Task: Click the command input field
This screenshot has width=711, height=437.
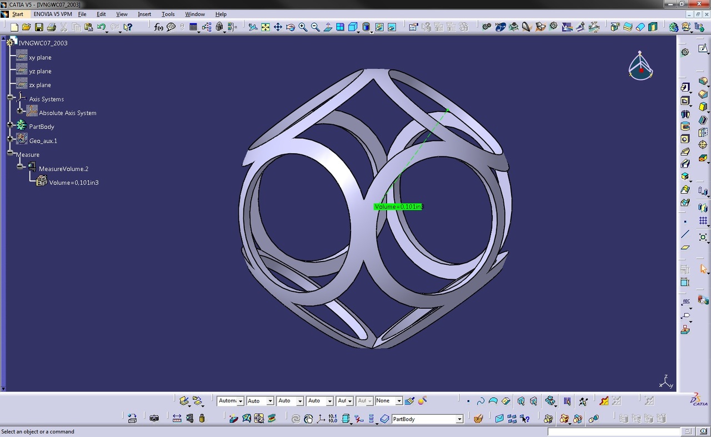Action: 614,431
